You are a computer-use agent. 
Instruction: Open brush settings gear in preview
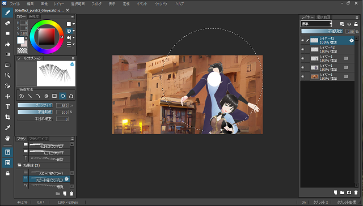(x=72, y=64)
